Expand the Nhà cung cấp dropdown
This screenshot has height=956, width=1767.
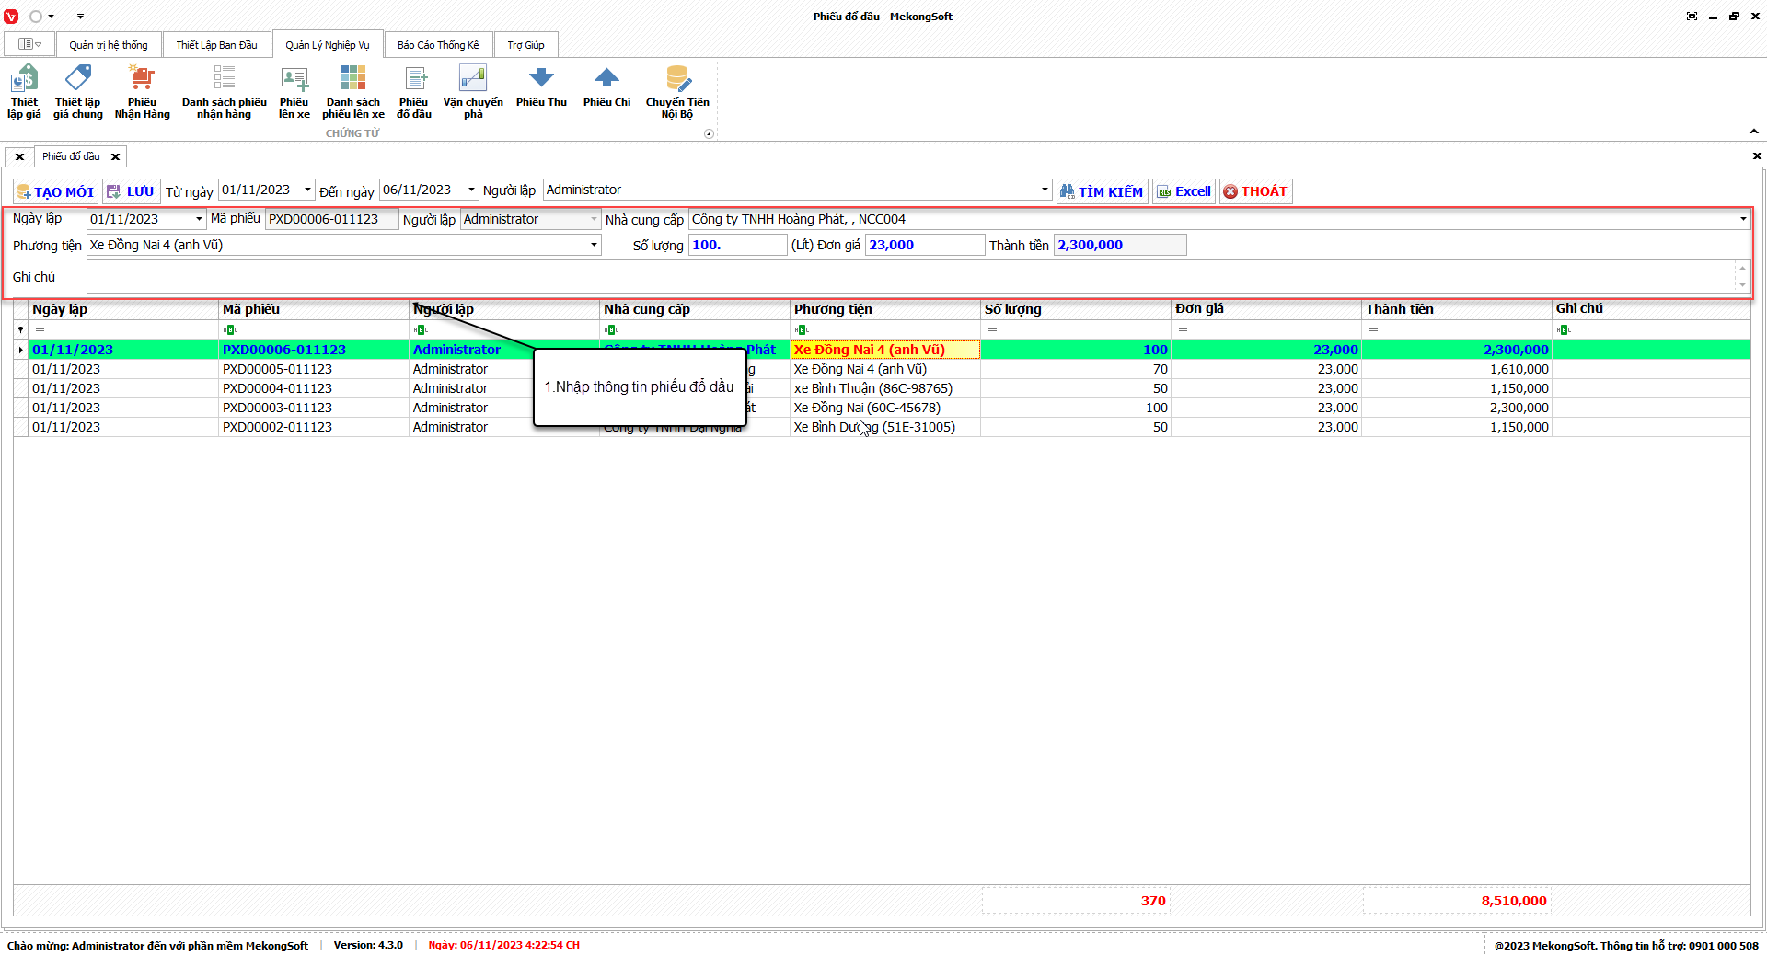(1742, 219)
